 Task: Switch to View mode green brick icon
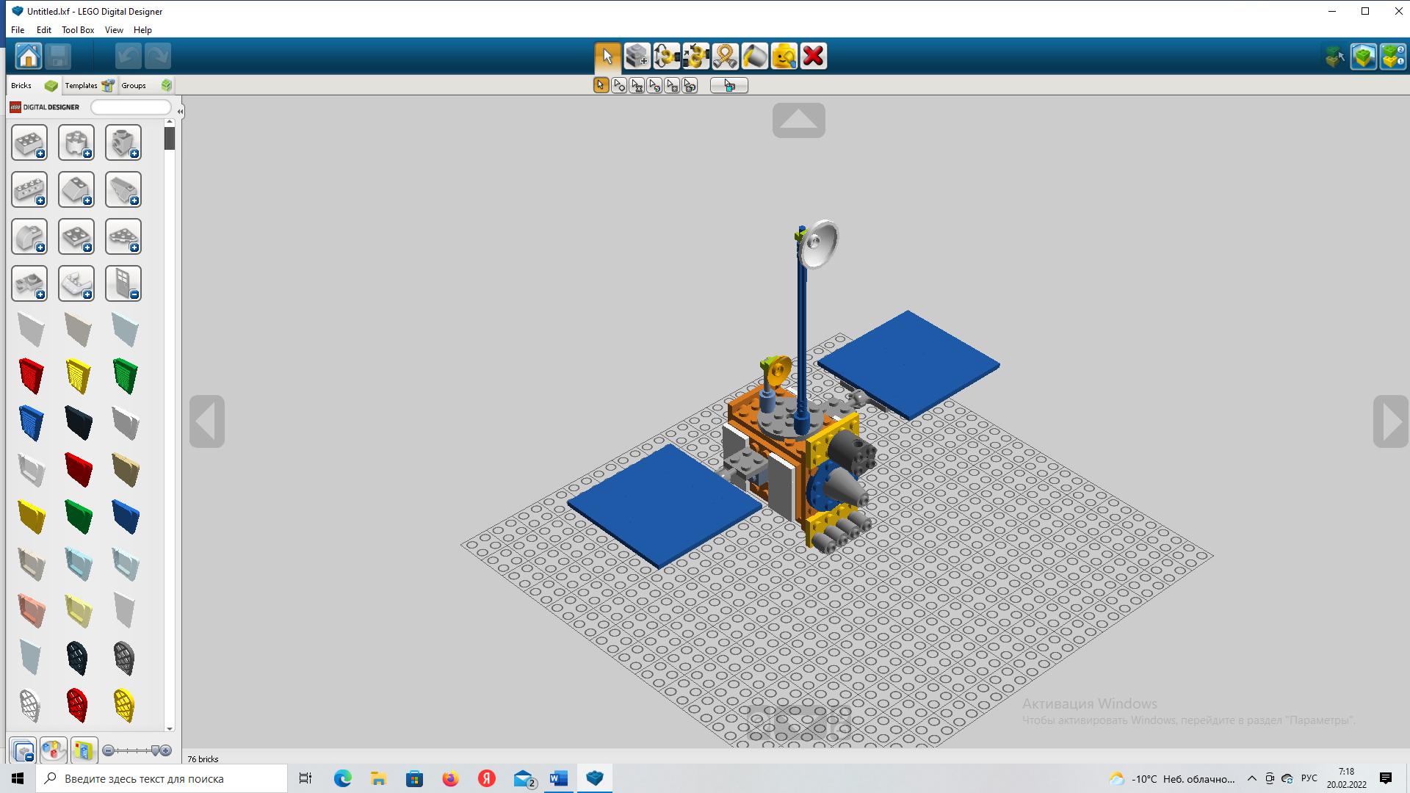1364,57
